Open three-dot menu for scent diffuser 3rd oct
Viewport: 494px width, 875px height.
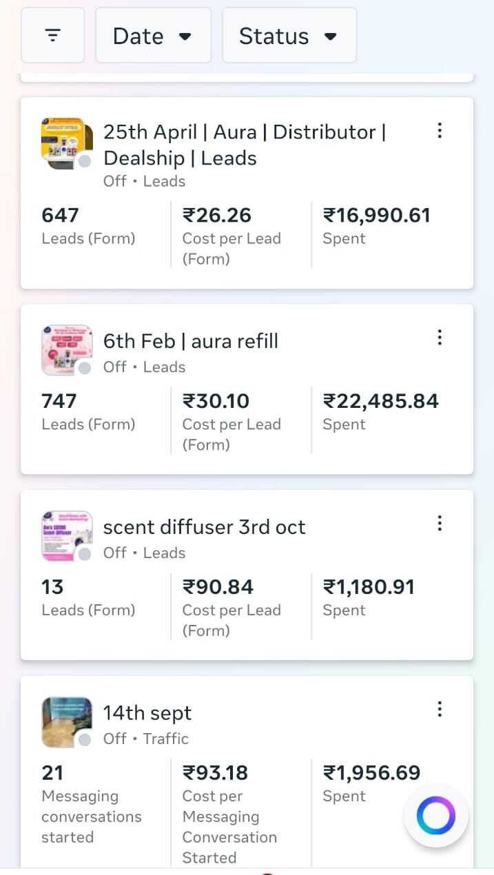point(440,524)
